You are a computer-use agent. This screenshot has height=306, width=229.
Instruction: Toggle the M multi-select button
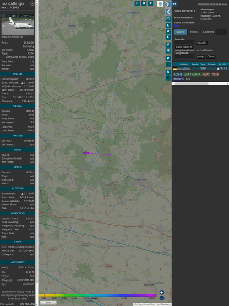[168, 51]
